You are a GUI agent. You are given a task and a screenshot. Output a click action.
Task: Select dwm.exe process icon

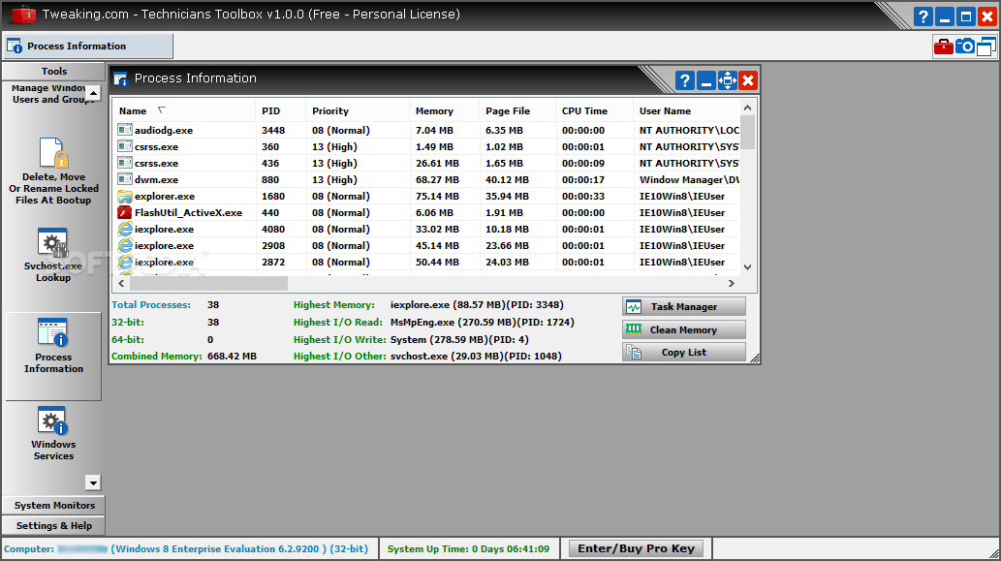[x=124, y=180]
